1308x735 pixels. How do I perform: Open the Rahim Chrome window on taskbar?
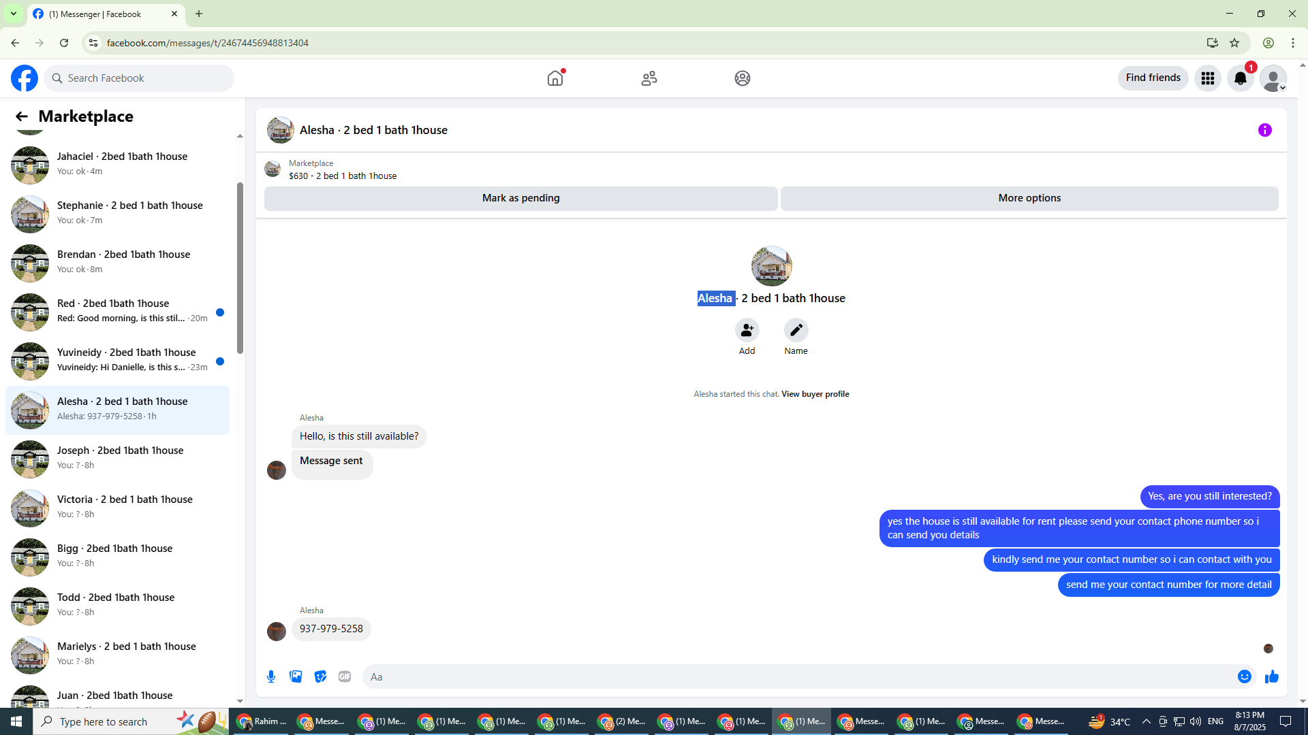262,721
